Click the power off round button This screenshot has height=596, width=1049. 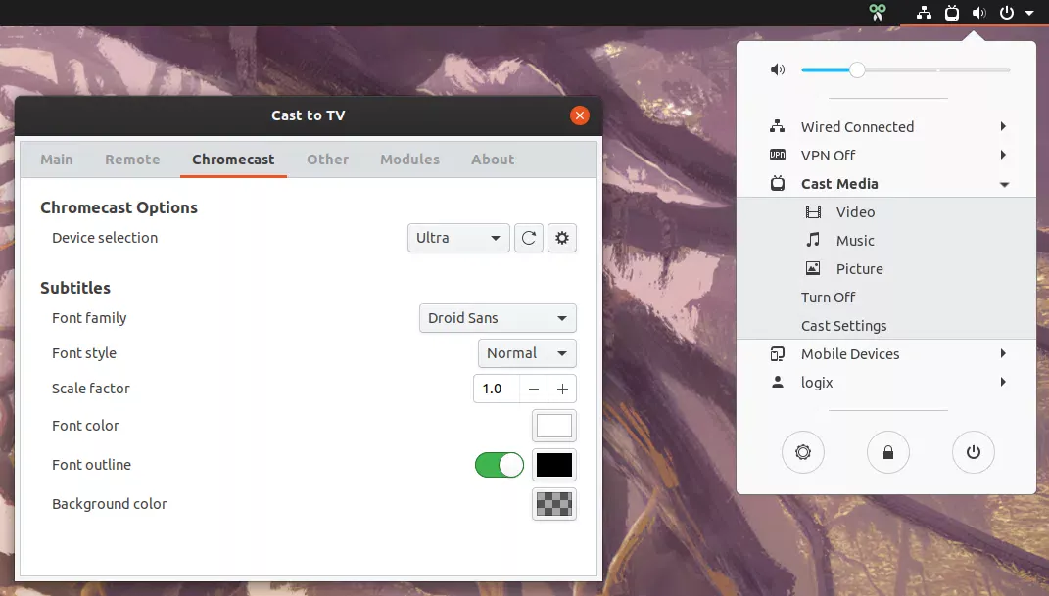[x=973, y=452]
